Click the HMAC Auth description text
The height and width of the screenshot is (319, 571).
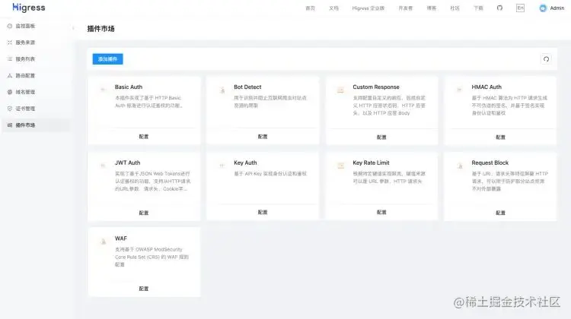point(509,106)
